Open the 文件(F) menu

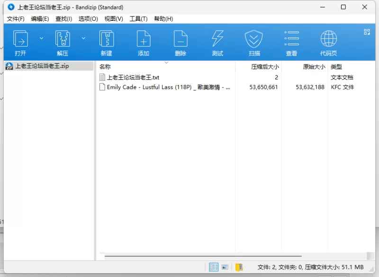pyautogui.click(x=16, y=19)
